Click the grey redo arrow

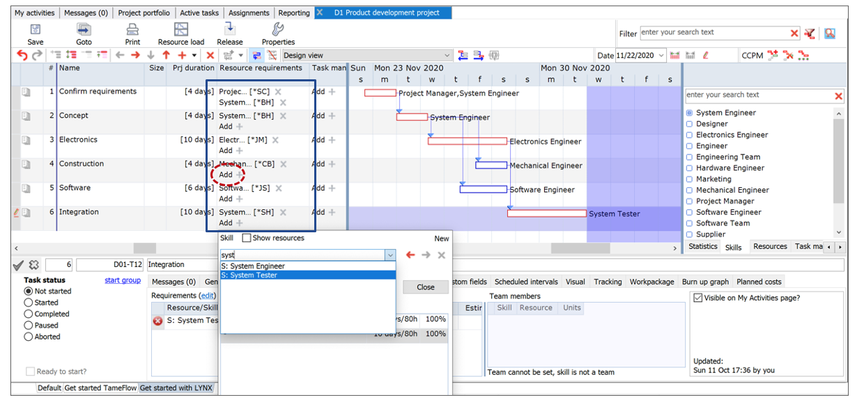click(37, 55)
